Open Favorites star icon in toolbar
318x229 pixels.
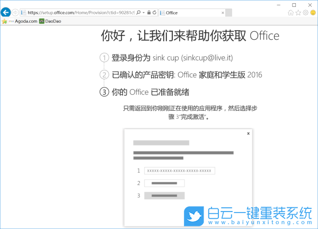(x=298, y=13)
